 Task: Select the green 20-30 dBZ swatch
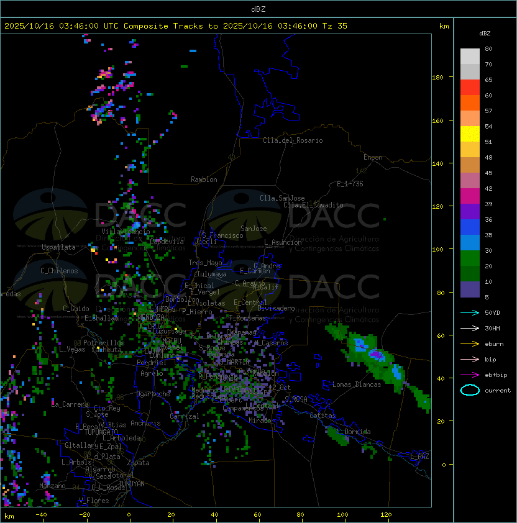point(470,258)
